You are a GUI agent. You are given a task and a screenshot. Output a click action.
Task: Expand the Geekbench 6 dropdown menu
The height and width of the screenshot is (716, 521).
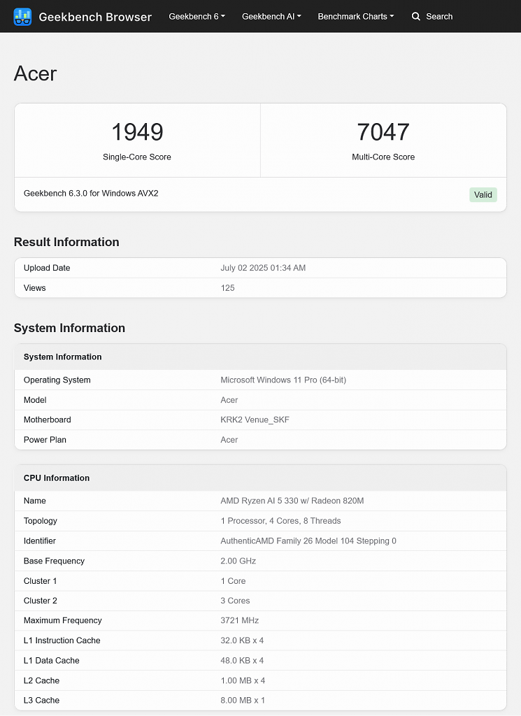(x=197, y=17)
